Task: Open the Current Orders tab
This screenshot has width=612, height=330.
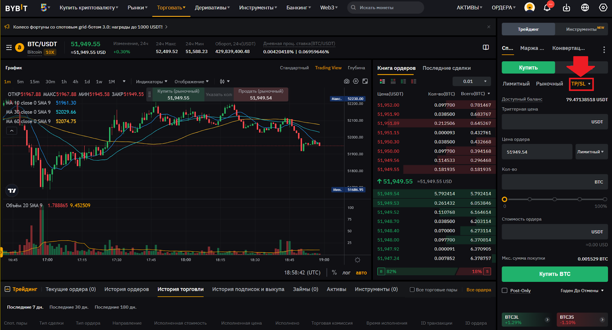Action: (x=71, y=289)
